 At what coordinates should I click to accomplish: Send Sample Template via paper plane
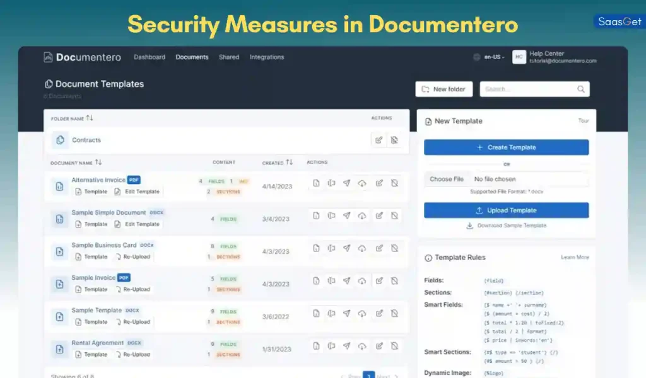pos(346,313)
